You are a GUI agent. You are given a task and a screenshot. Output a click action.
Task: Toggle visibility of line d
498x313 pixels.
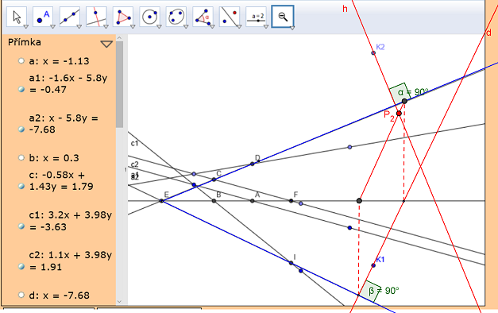21,295
